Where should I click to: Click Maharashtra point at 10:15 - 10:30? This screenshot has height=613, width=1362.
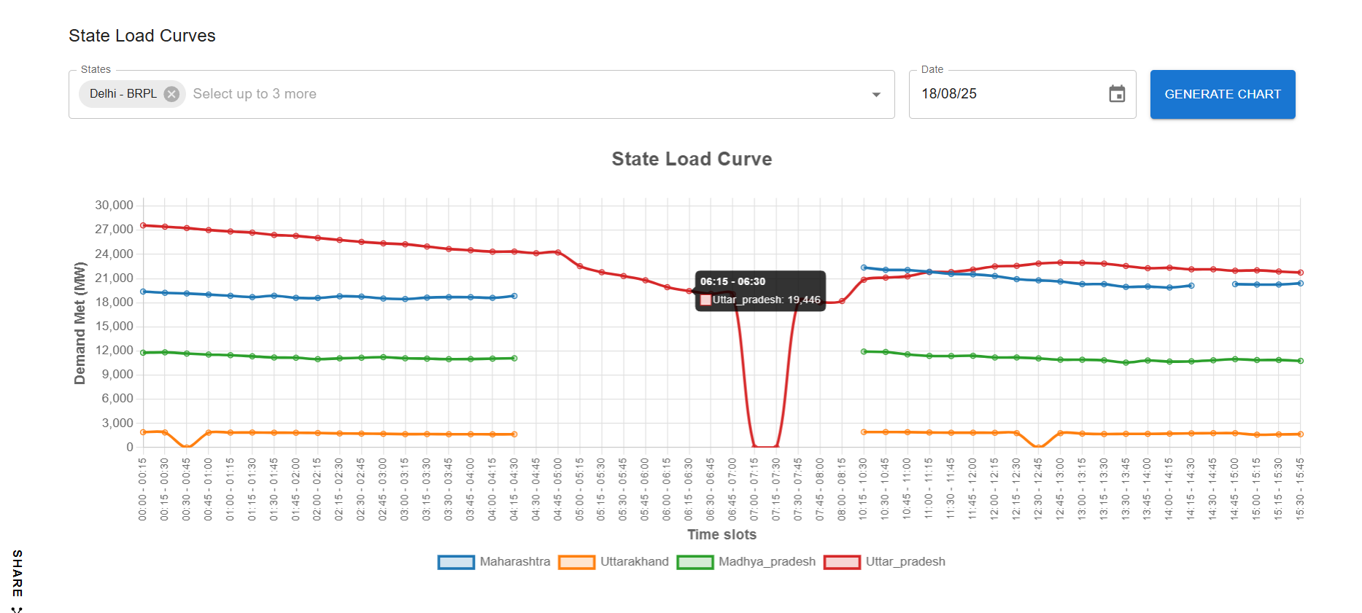(864, 268)
